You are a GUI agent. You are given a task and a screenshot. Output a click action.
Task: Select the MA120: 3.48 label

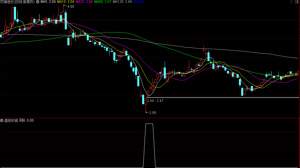tap(122, 2)
